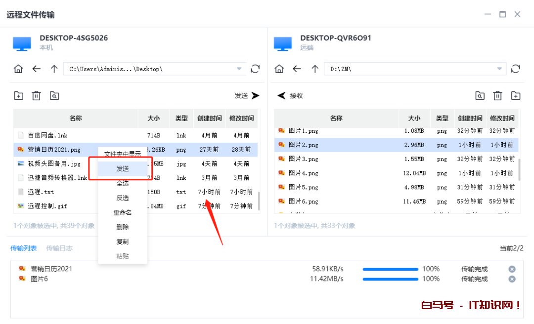Refresh the local Desktop folder listing
The image size is (534, 324).
[255, 69]
